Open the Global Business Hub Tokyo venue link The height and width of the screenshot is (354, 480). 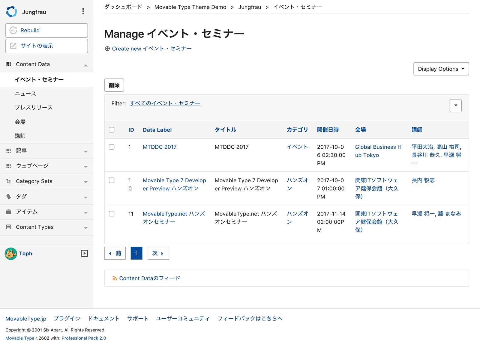pyautogui.click(x=378, y=151)
